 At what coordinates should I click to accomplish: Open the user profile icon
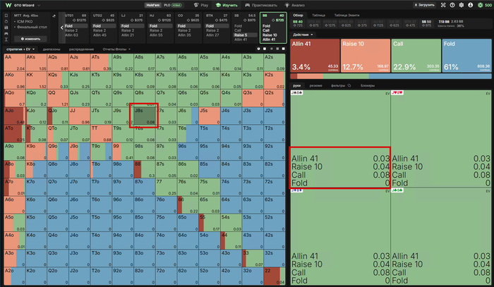tap(471, 5)
